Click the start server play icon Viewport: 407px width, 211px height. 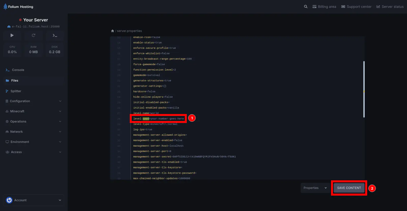12,35
